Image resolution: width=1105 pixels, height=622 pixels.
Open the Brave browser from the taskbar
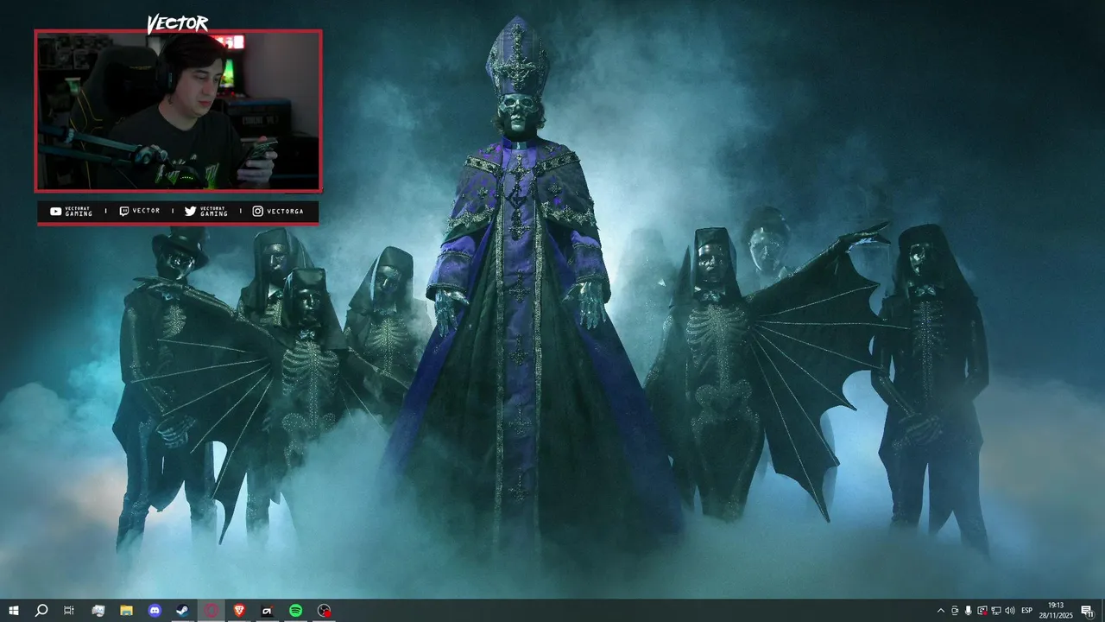239,611
